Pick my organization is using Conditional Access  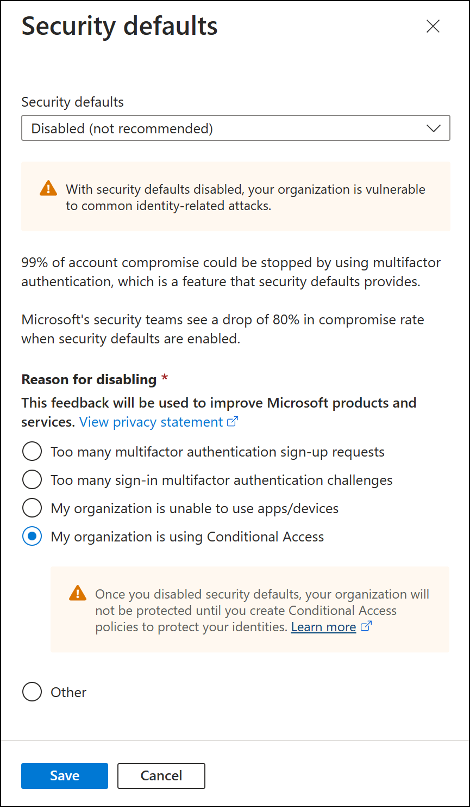(x=32, y=536)
